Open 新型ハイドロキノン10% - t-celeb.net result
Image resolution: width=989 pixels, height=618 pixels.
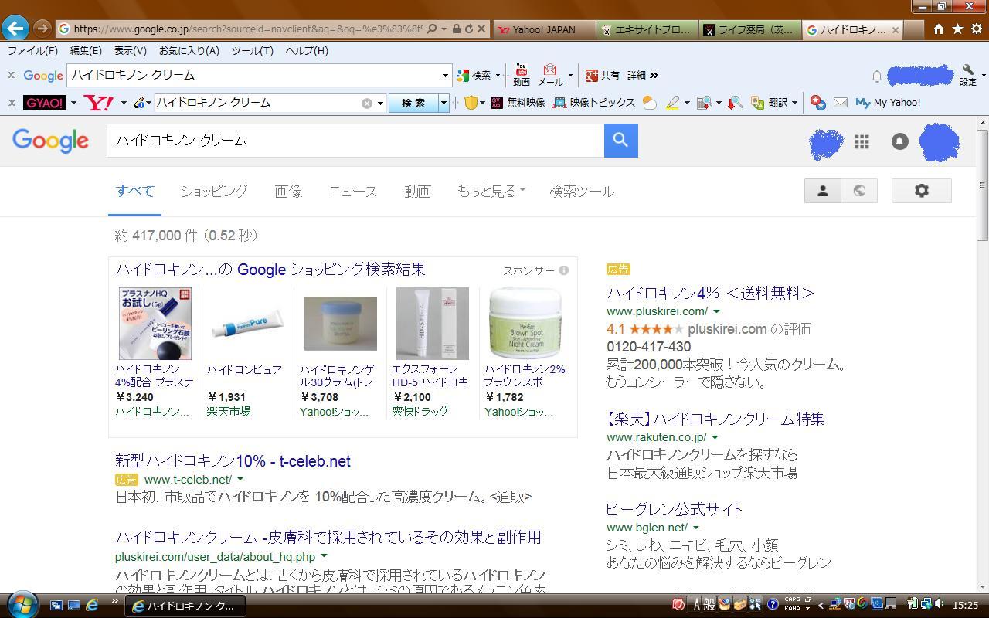(233, 461)
